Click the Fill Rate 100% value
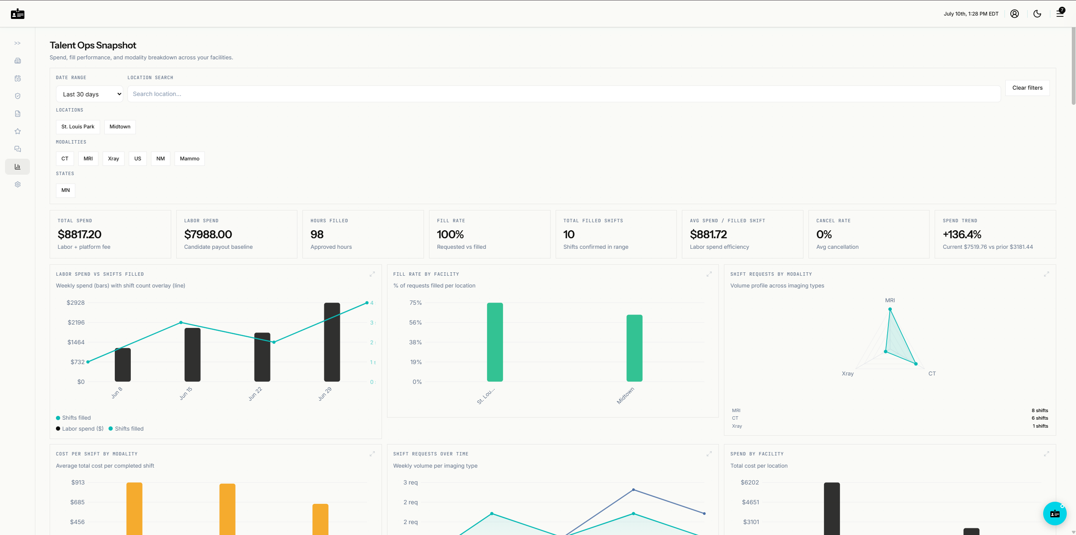 coord(450,234)
